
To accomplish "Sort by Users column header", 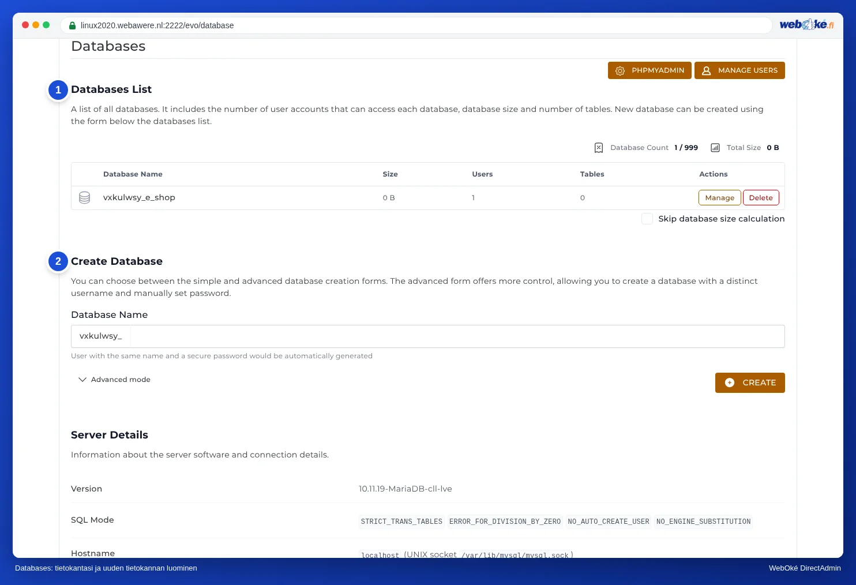I will [x=482, y=174].
